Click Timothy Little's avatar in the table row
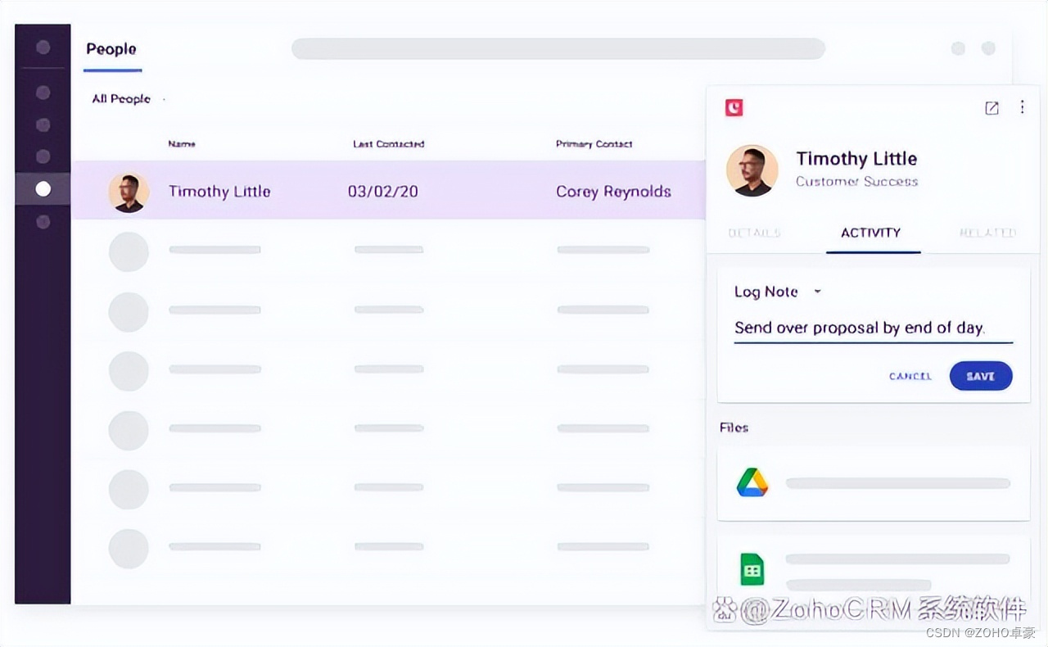This screenshot has height=647, width=1048. click(x=129, y=192)
